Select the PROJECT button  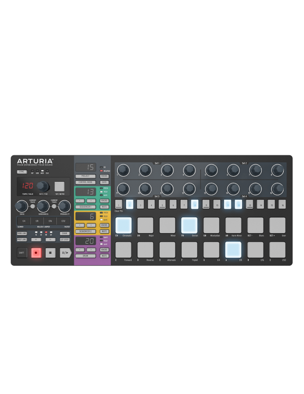point(86,176)
